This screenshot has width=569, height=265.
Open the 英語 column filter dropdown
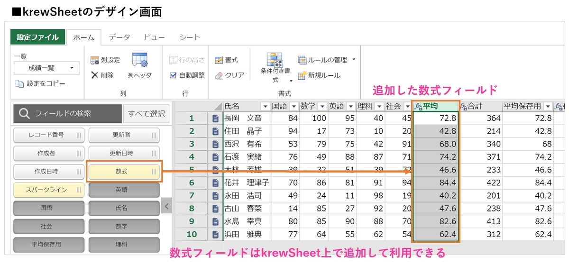[x=350, y=106]
